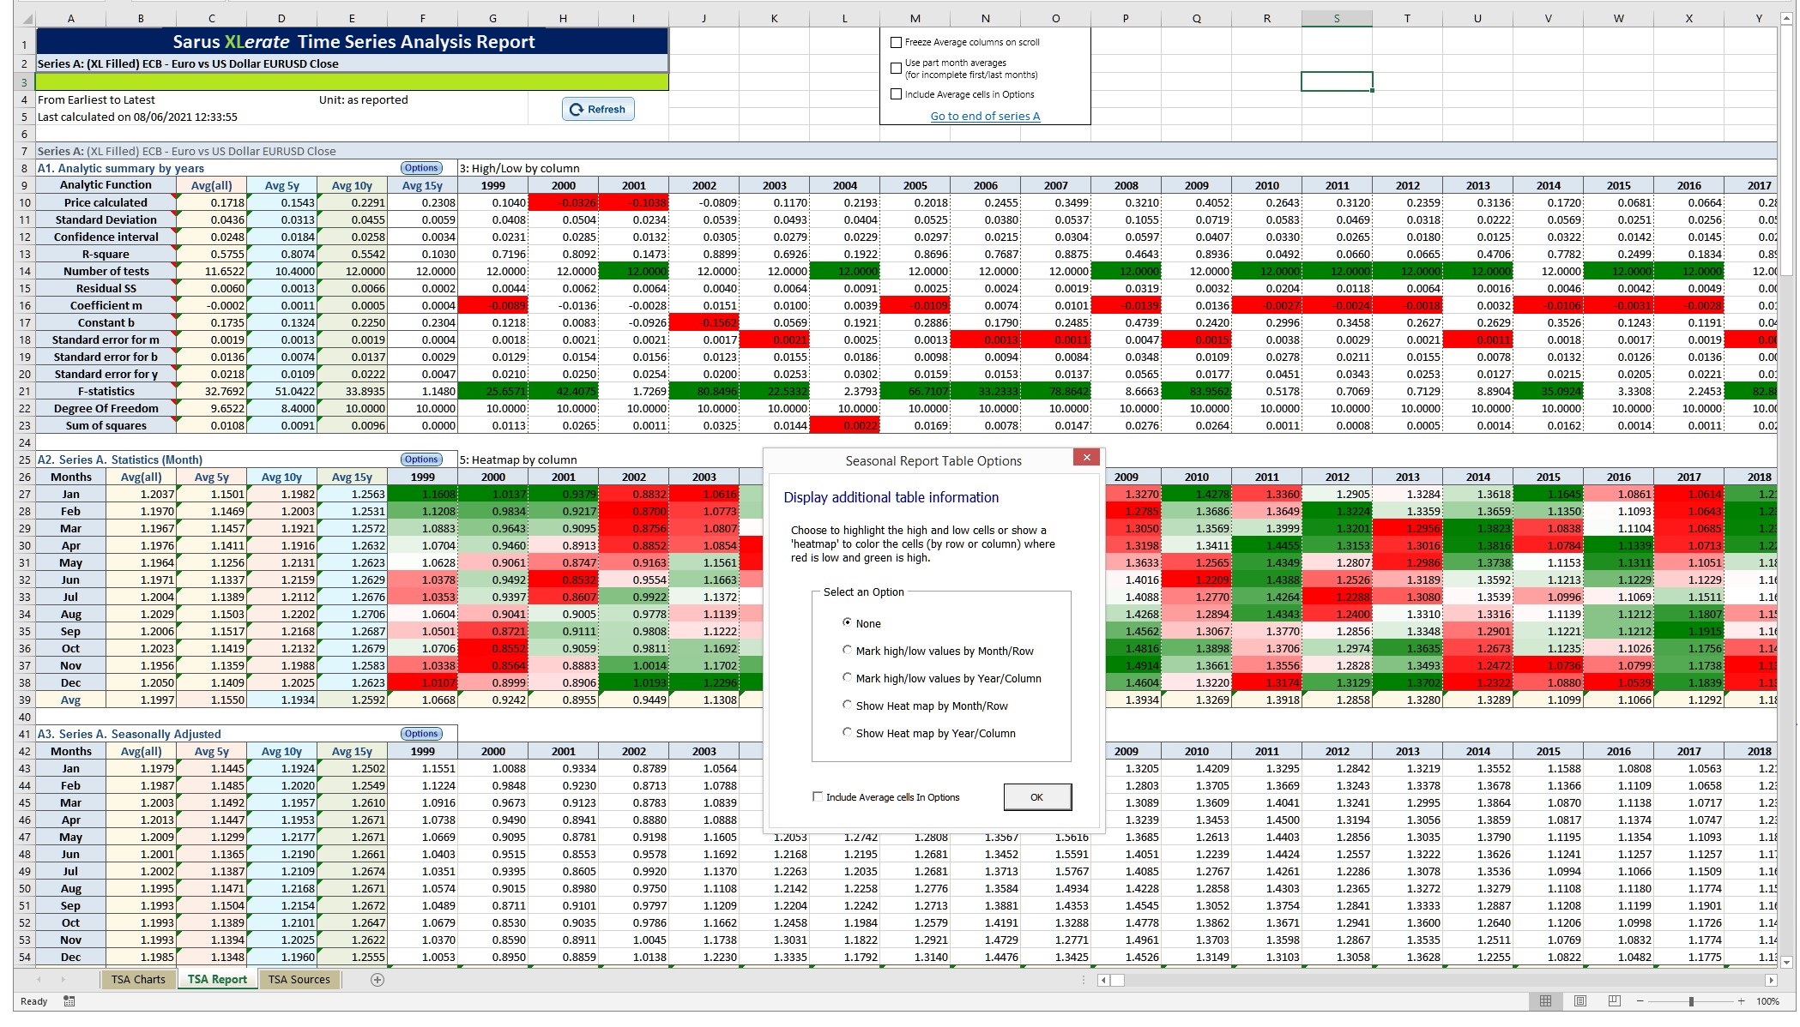Click the Refresh button icon
1800x1027 pixels.
[577, 110]
